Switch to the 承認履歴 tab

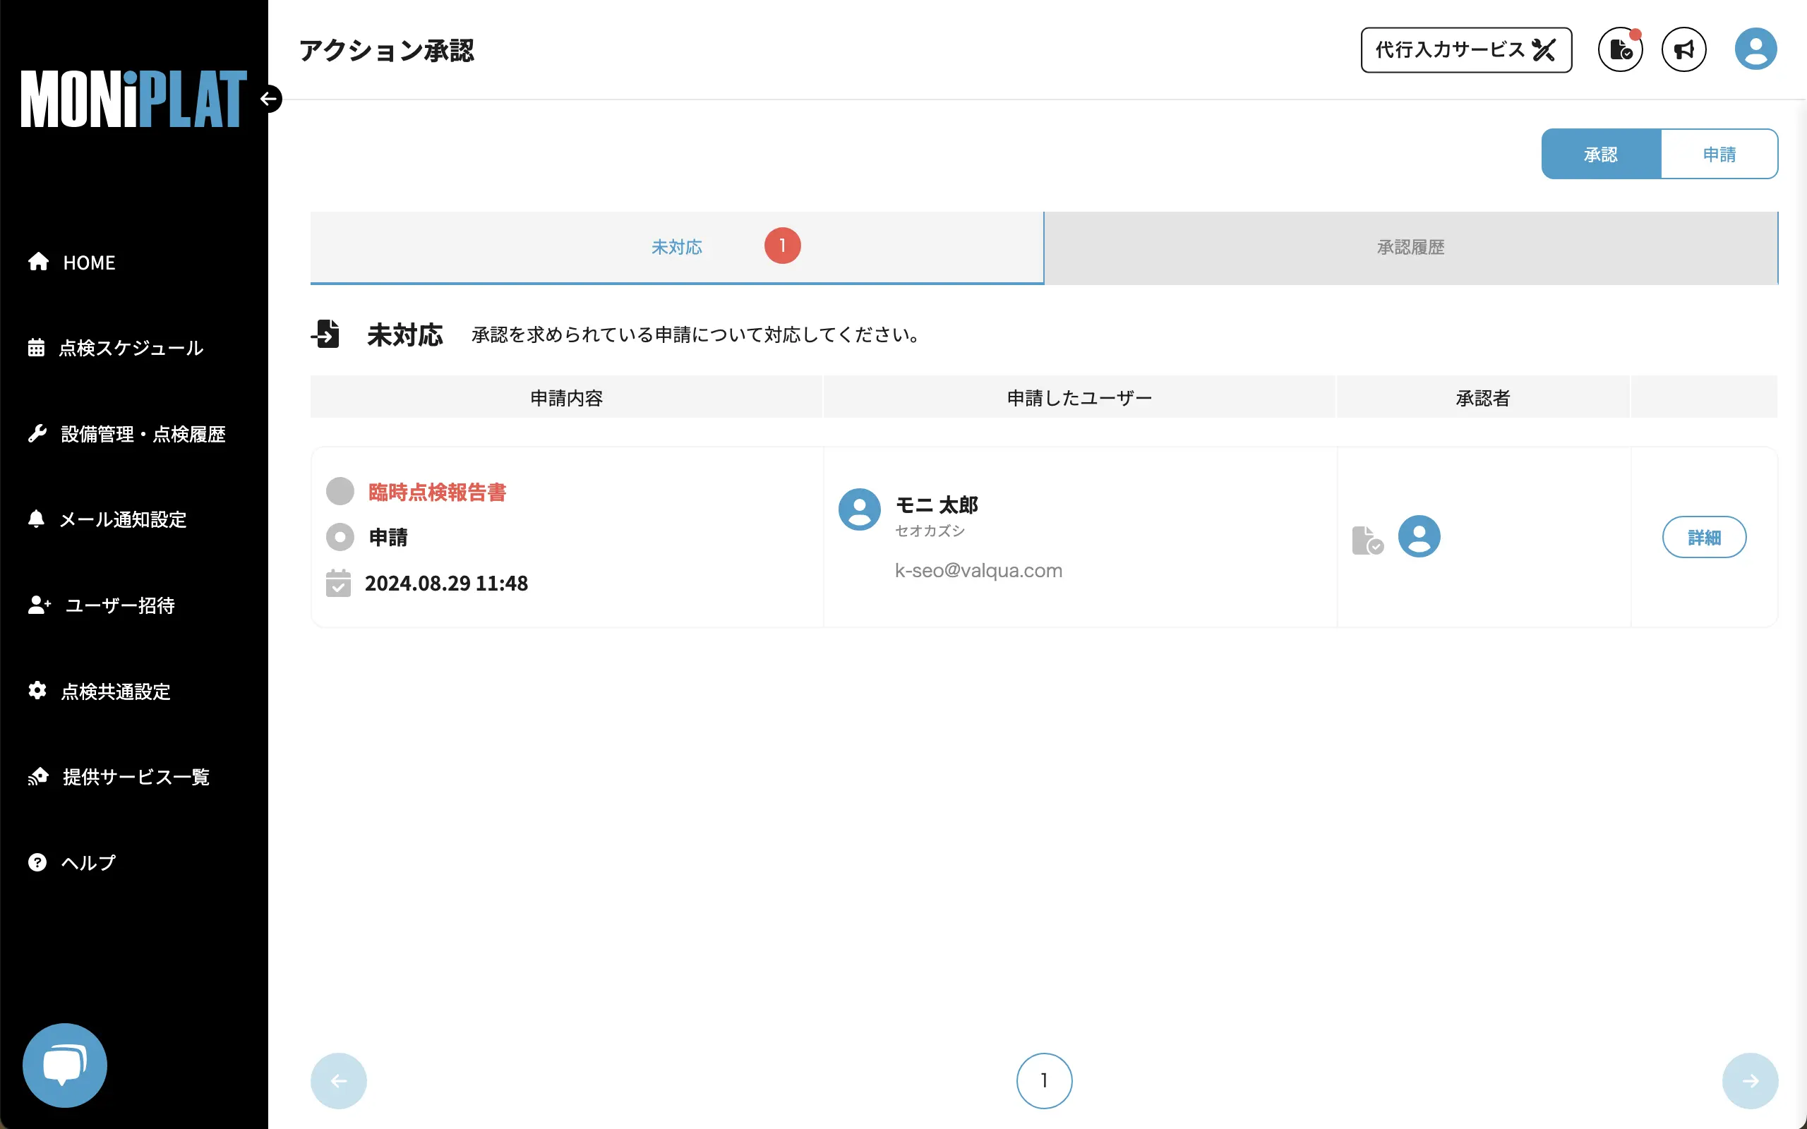point(1410,247)
